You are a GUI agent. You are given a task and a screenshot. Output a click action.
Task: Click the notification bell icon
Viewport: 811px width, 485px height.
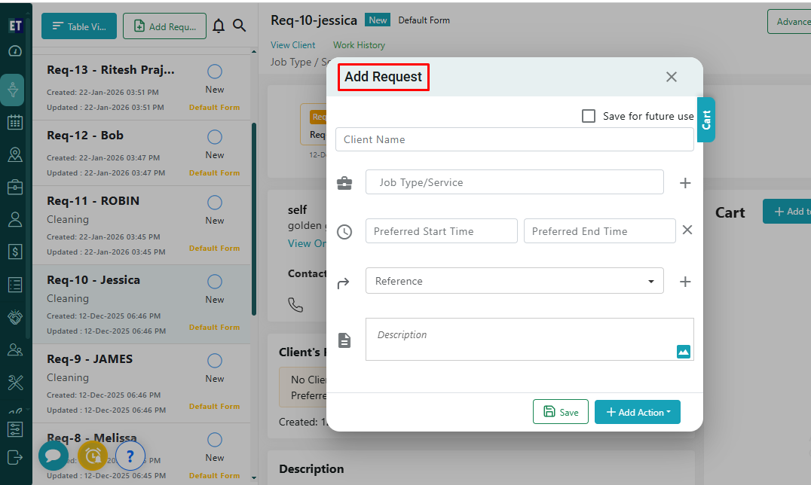coord(219,26)
